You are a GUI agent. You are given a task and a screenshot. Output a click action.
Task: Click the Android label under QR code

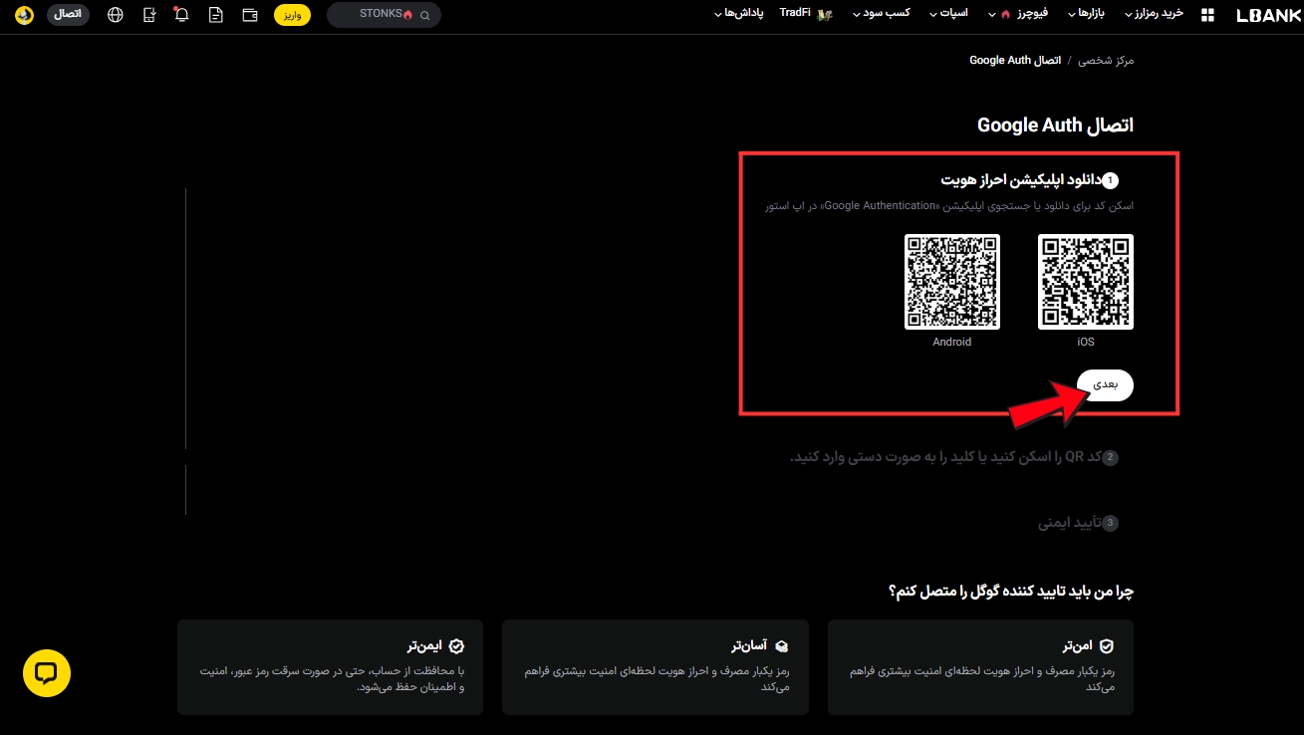(952, 342)
